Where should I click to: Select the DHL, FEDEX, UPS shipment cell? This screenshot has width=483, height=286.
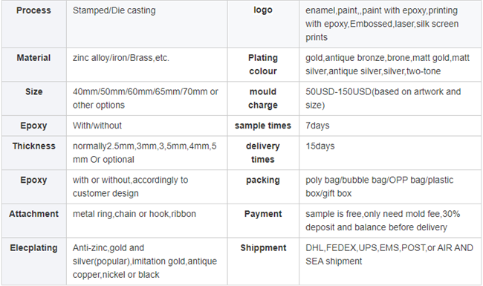390,261
